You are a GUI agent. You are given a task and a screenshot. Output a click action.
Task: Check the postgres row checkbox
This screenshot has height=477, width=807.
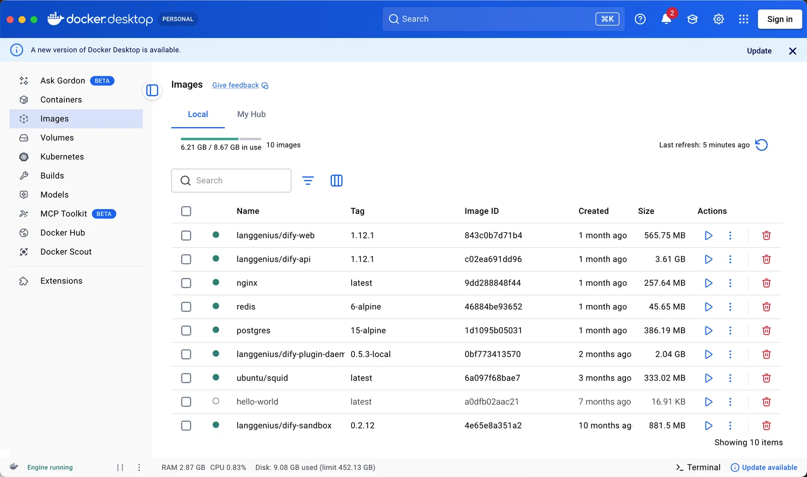(186, 331)
